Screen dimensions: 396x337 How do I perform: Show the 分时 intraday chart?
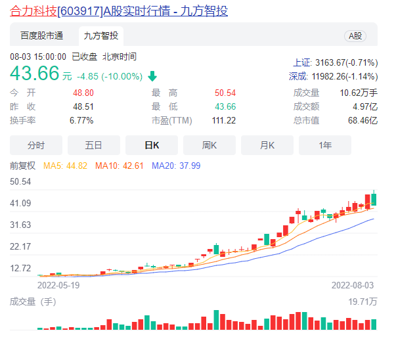tap(36, 145)
